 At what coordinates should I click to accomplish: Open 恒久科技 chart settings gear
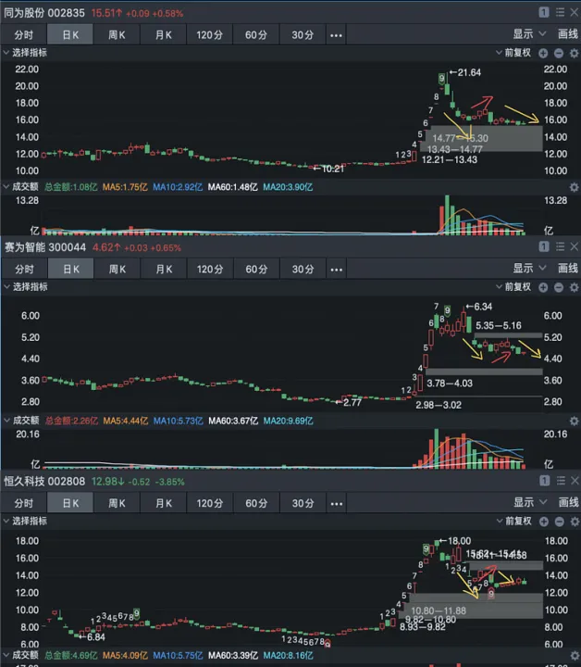[x=575, y=522]
